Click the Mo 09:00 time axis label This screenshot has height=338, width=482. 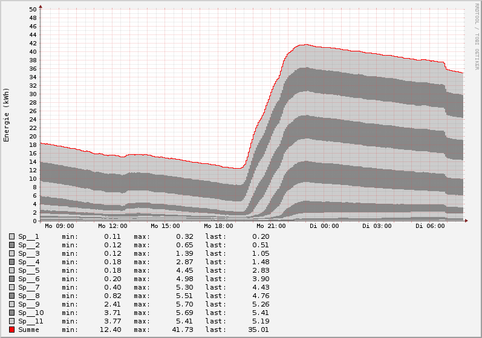tap(59, 226)
